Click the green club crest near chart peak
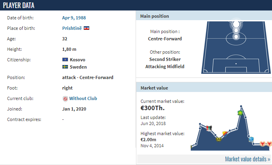This screenshot has height=165, width=272. [x=240, y=113]
